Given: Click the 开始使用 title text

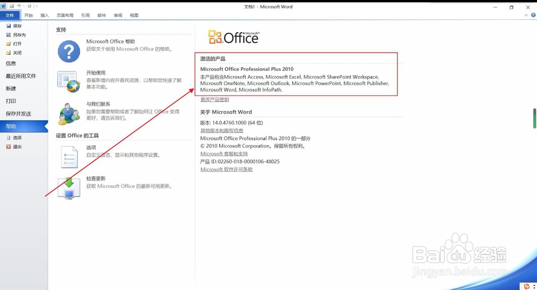Looking at the screenshot, I should pyautogui.click(x=96, y=73).
